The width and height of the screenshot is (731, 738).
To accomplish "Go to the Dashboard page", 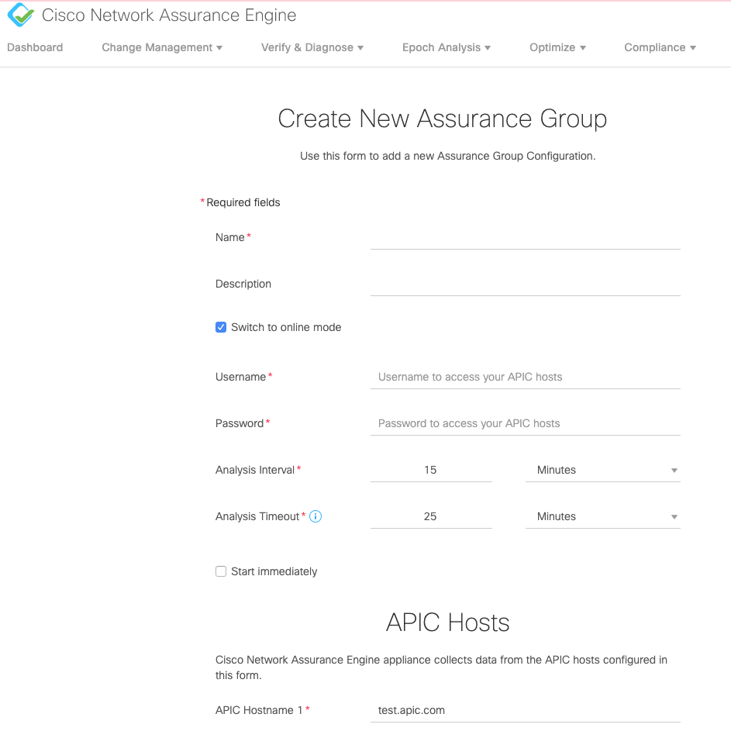I will click(x=35, y=47).
